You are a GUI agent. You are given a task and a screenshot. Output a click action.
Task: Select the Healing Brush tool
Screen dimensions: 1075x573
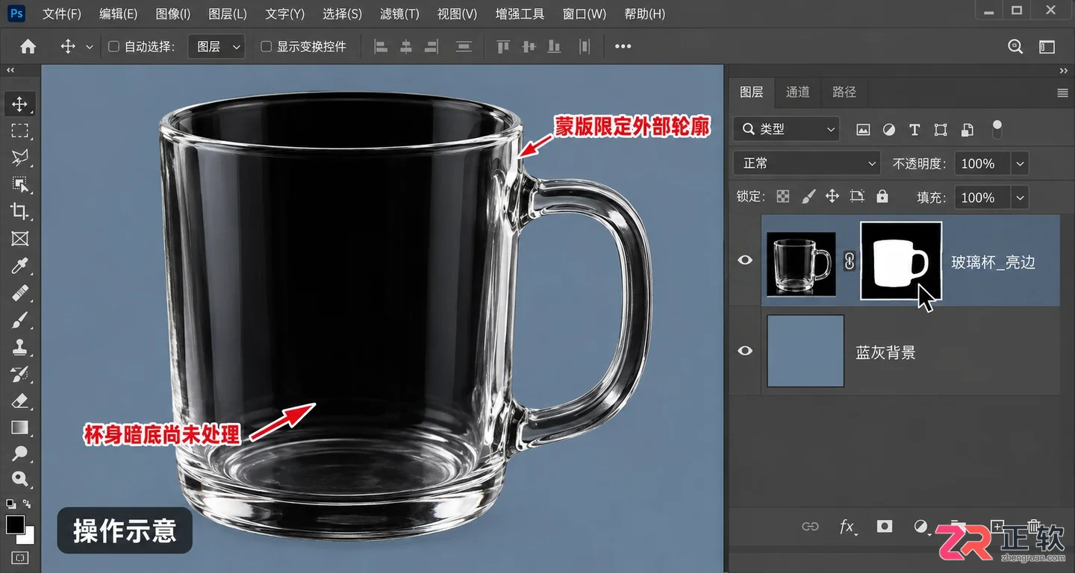pyautogui.click(x=20, y=293)
